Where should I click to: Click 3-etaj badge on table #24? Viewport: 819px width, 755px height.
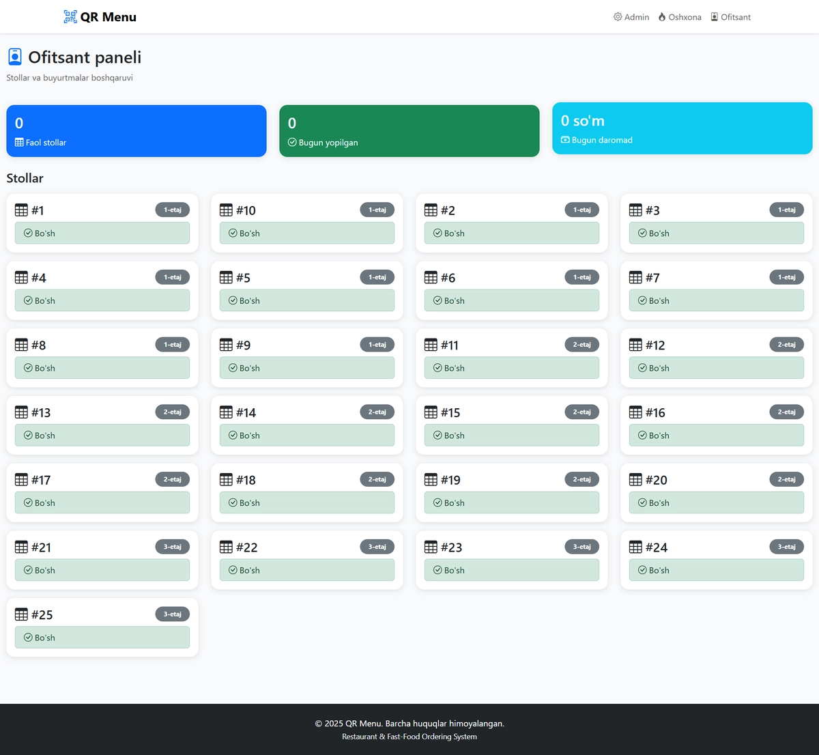click(787, 547)
